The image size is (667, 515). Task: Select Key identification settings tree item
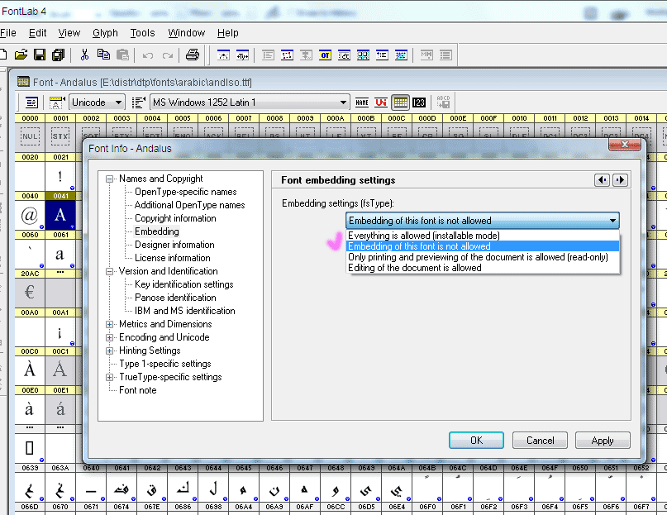coord(183,284)
